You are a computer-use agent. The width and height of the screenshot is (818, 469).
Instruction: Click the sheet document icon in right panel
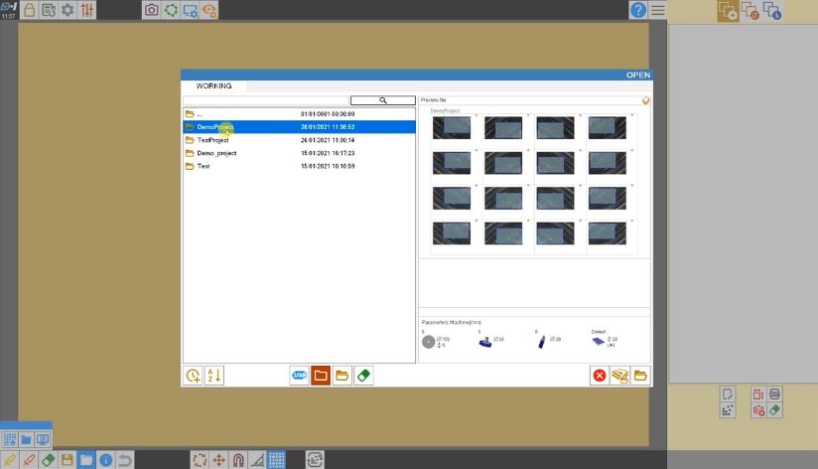pos(728,393)
